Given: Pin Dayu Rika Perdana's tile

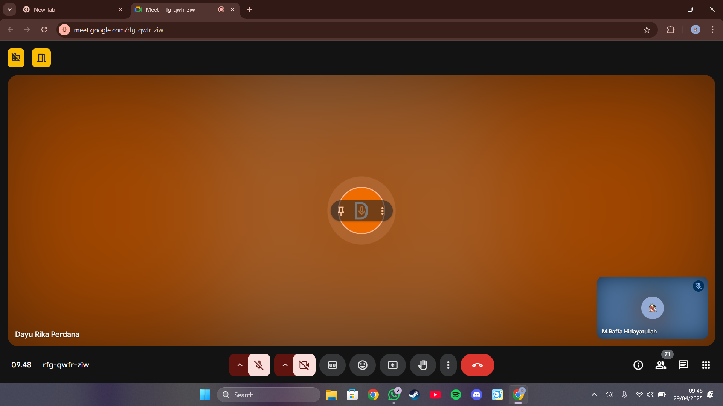Looking at the screenshot, I should pos(341,211).
